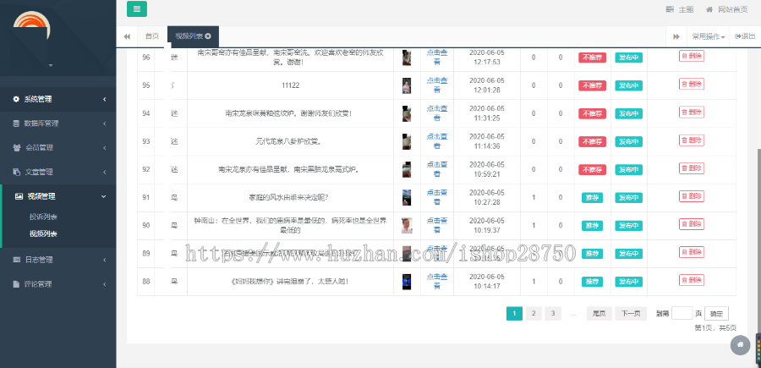Click 点击查看 link in row 91
Screen dimensions: 761x368
437,197
